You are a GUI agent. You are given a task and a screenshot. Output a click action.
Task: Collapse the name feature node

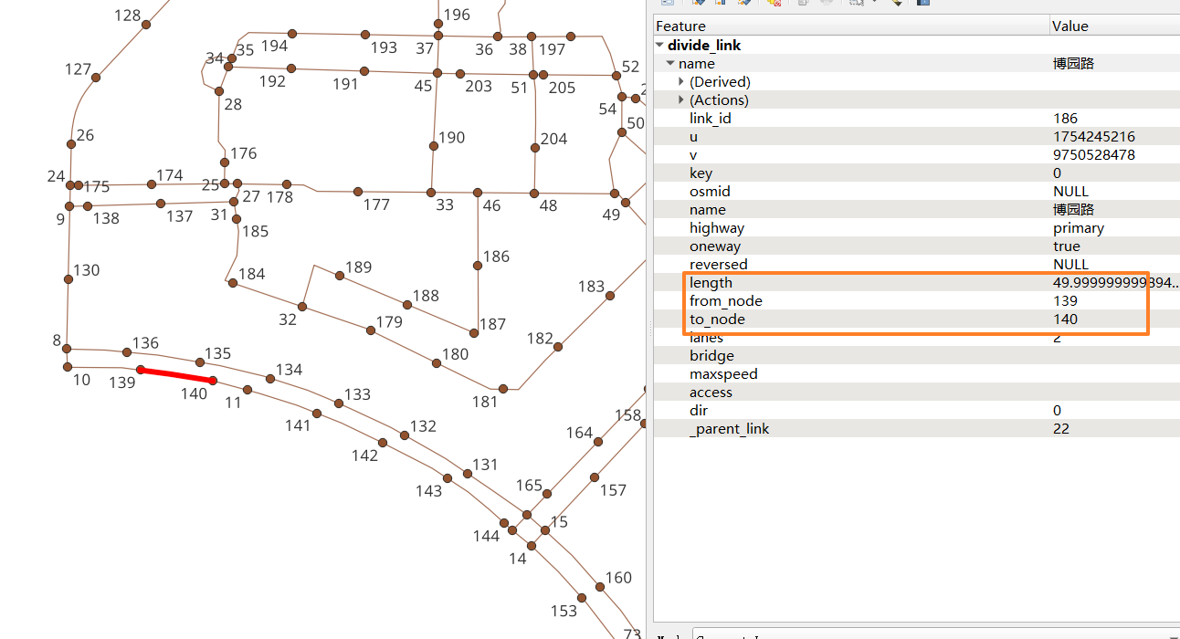pos(671,63)
